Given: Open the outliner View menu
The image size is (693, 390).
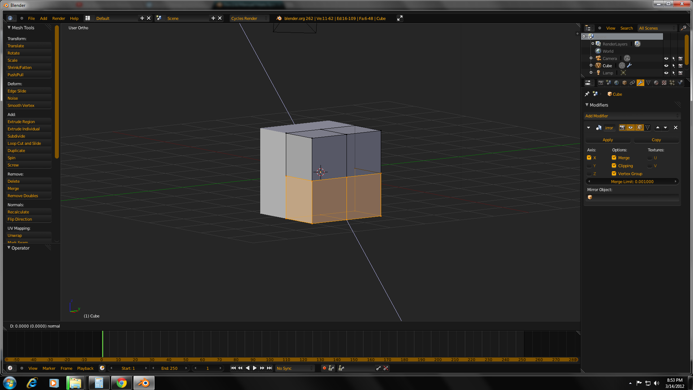Looking at the screenshot, I should (611, 28).
